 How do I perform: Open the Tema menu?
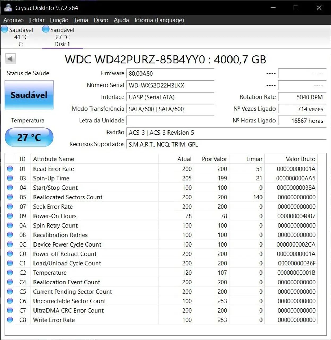[x=81, y=20]
